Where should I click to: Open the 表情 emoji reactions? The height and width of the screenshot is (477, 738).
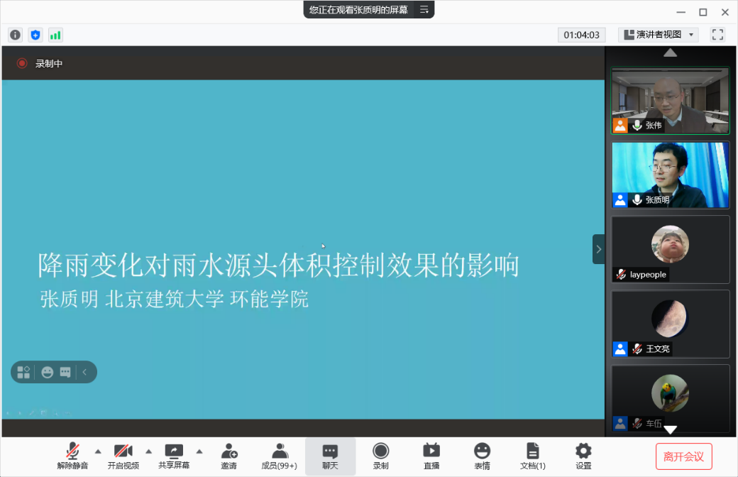pyautogui.click(x=483, y=455)
